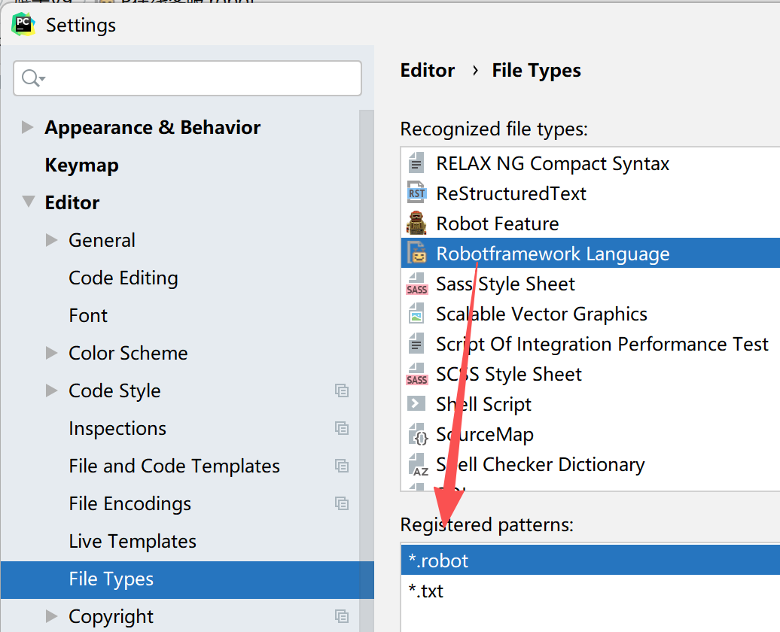Screen dimensions: 780x632
Task: Click the Robot Feature robot icon
Action: point(416,223)
